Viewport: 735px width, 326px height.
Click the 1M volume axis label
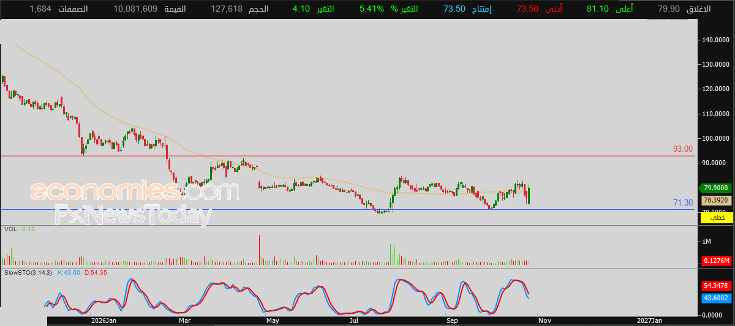tap(706, 242)
